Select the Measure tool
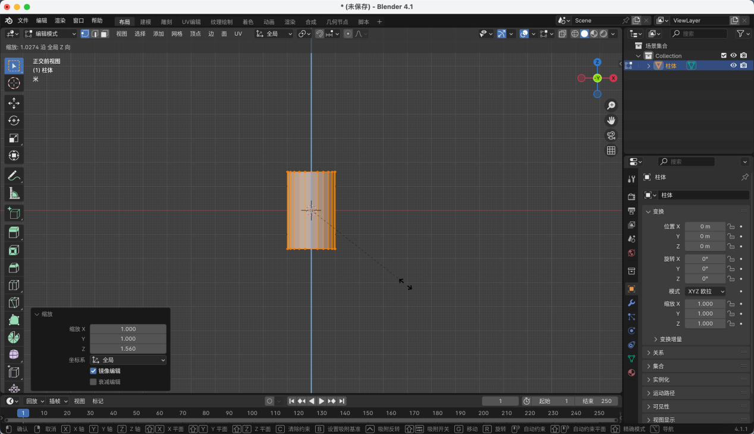The height and width of the screenshot is (434, 754). coord(14,194)
